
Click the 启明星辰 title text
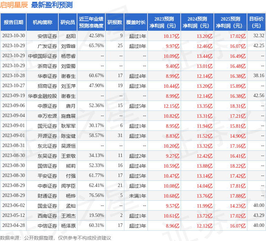(14, 5)
